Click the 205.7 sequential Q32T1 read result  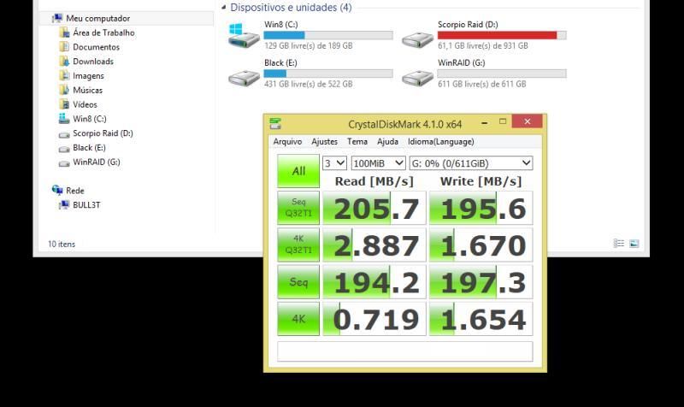(374, 208)
